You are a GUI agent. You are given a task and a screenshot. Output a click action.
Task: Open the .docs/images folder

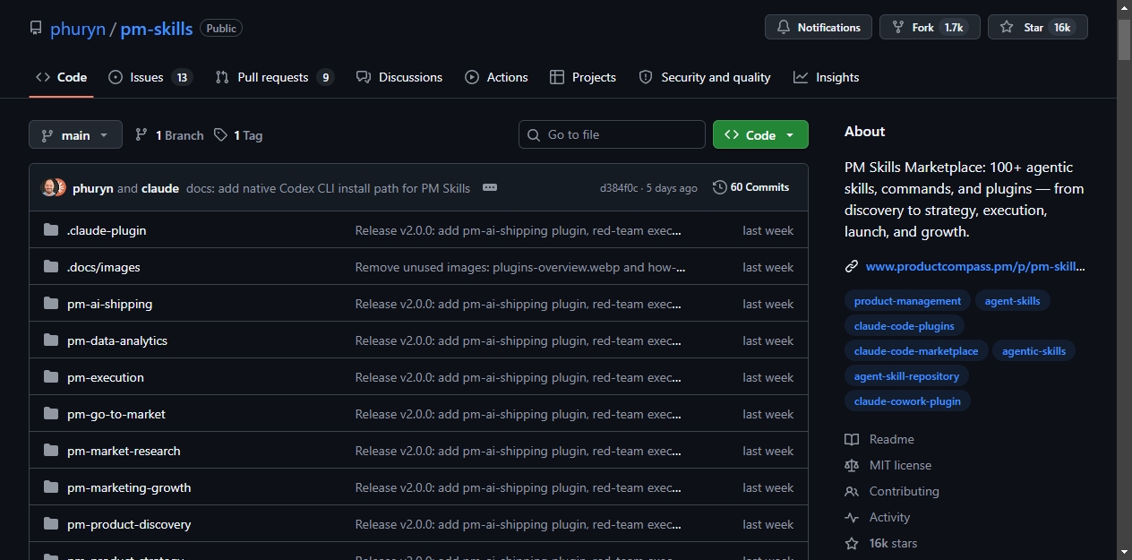pos(104,267)
